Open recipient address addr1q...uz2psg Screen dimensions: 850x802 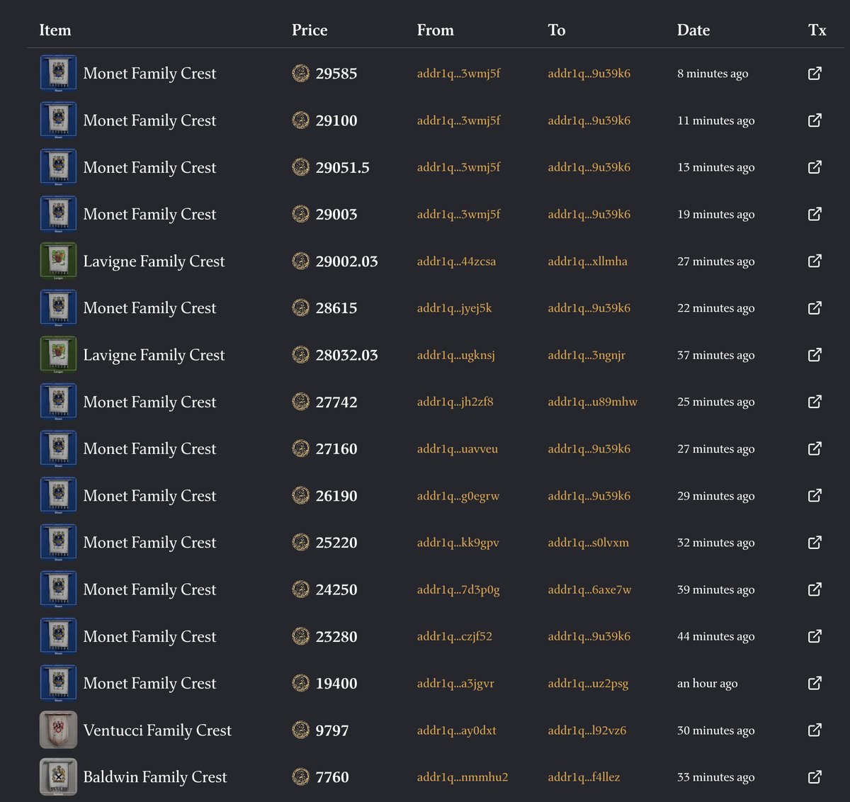(588, 684)
